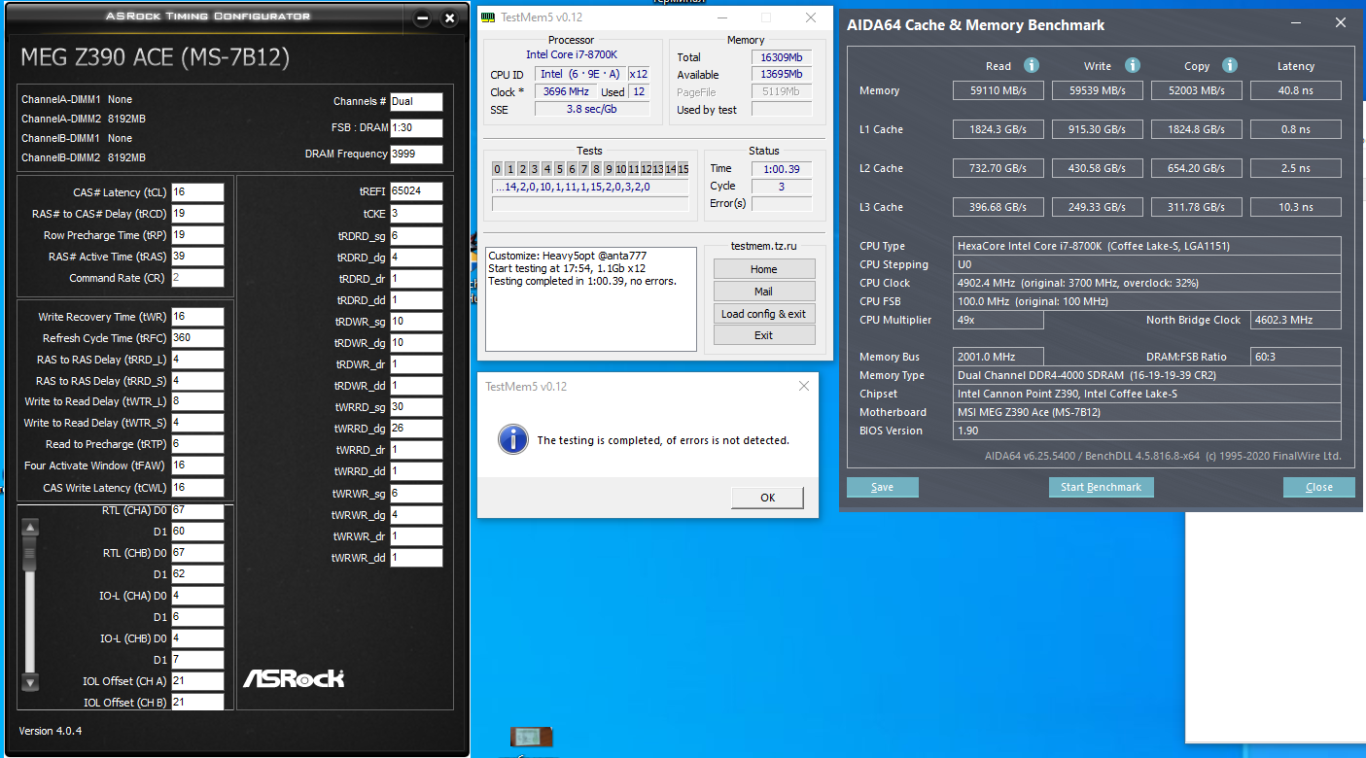This screenshot has height=758, width=1366.
Task: Click the tWRRD_sg value field
Action: 416,407
